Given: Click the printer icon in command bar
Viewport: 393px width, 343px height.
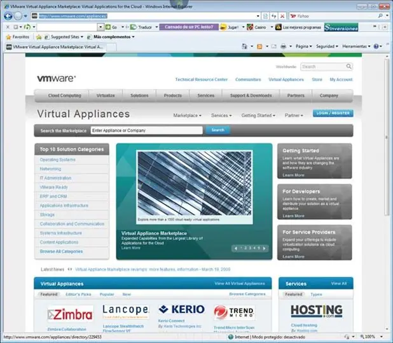Looking at the screenshot, I should point(283,46).
